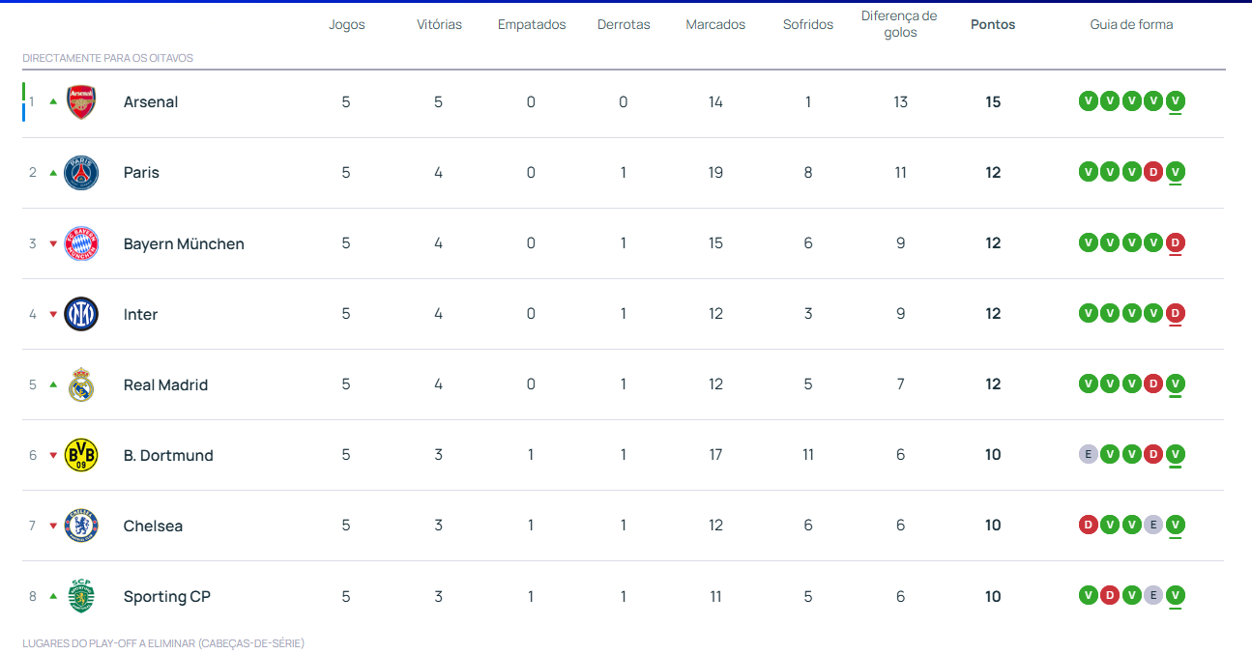
Task: Click the Arsenal club crest
Action: (81, 102)
